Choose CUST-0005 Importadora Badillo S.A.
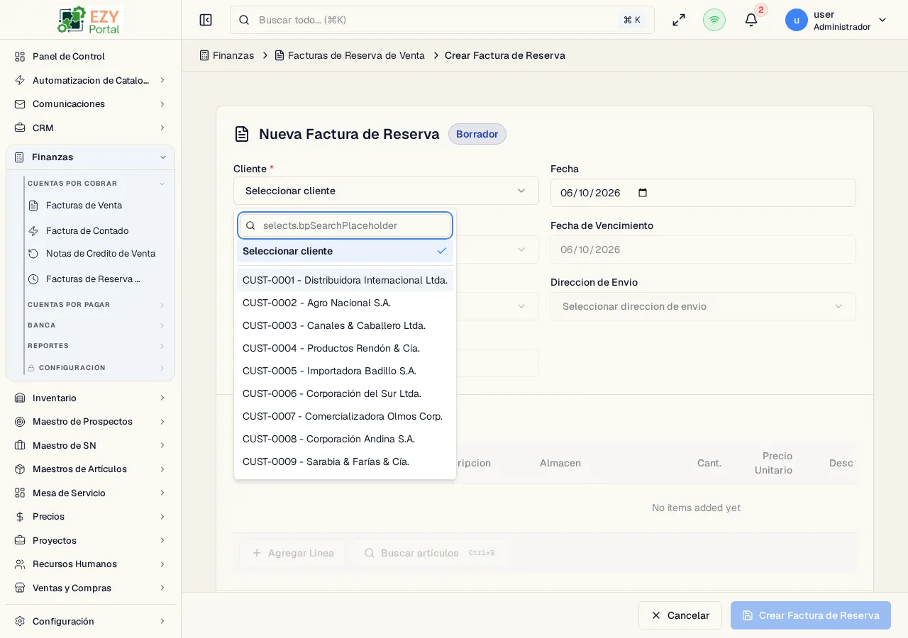Viewport: 908px width, 638px height. (x=345, y=371)
